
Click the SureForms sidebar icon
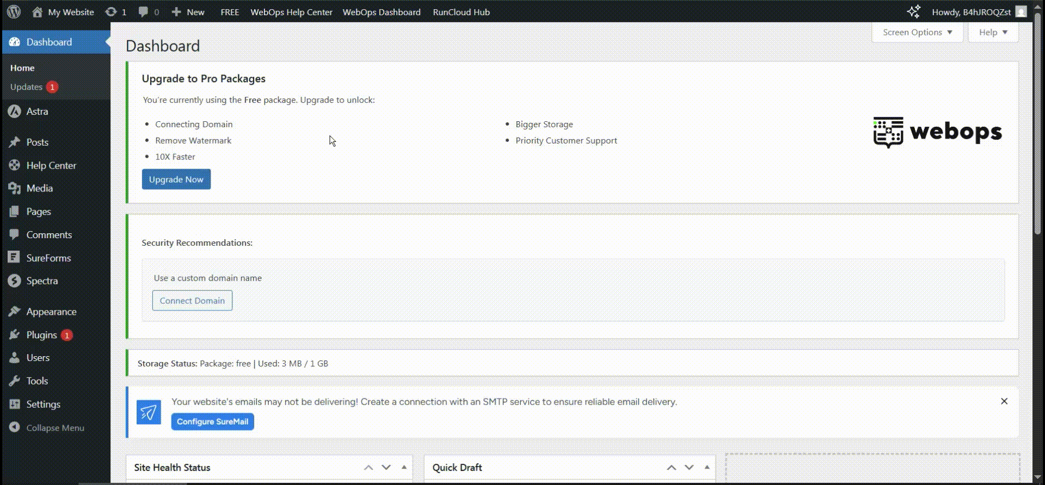tap(15, 258)
